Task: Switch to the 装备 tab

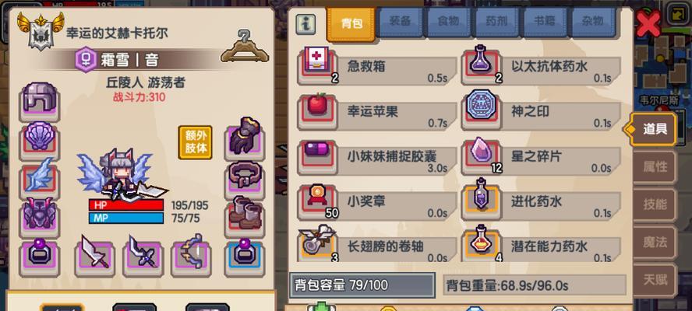Action: tap(400, 22)
